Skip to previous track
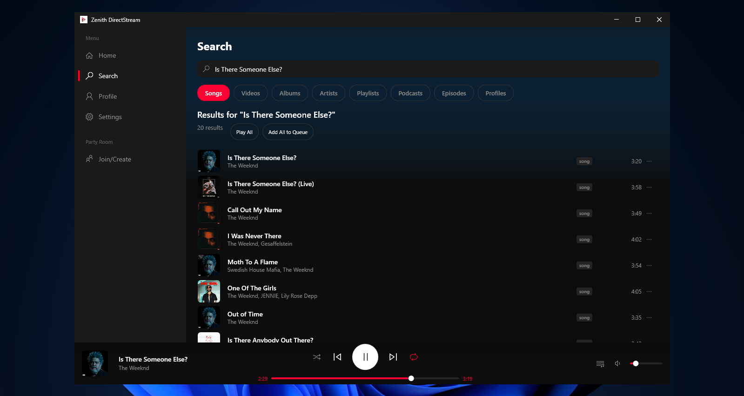 [x=337, y=357]
